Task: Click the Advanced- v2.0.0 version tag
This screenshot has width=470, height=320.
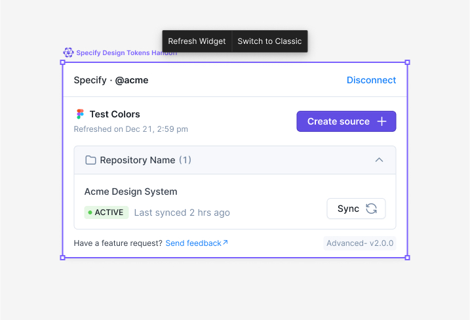Action: (360, 243)
